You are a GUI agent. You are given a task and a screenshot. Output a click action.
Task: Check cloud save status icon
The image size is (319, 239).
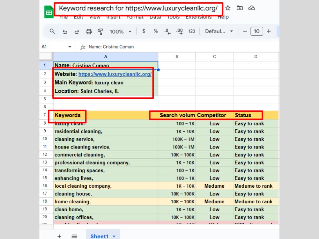tap(252, 8)
